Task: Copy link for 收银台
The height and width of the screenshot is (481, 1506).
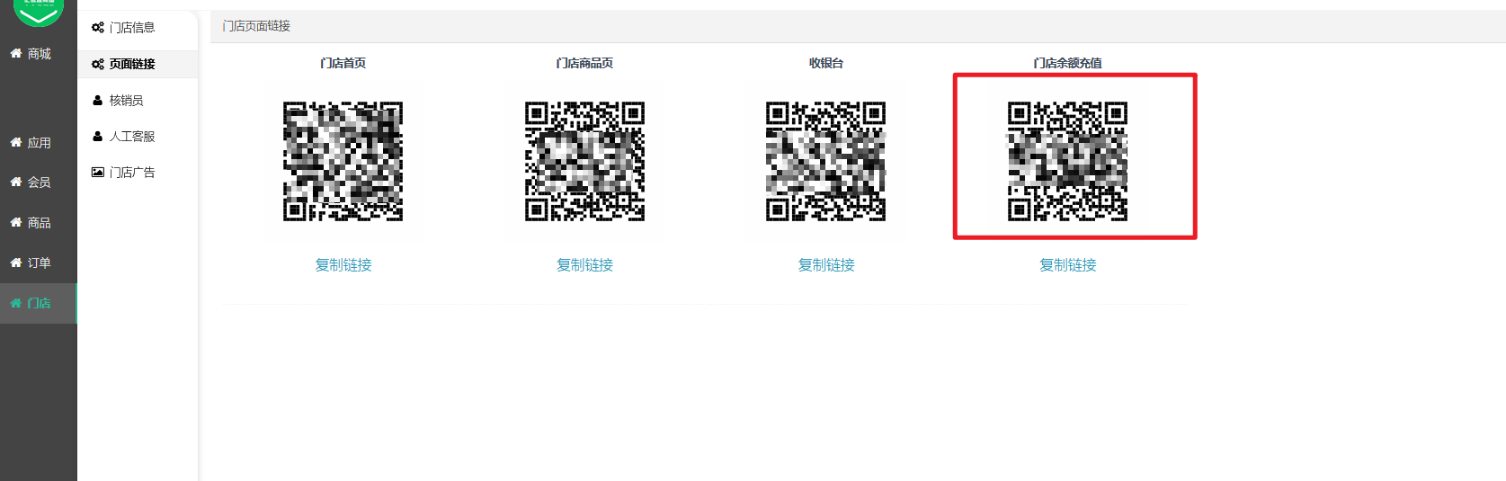Action: pos(826,265)
